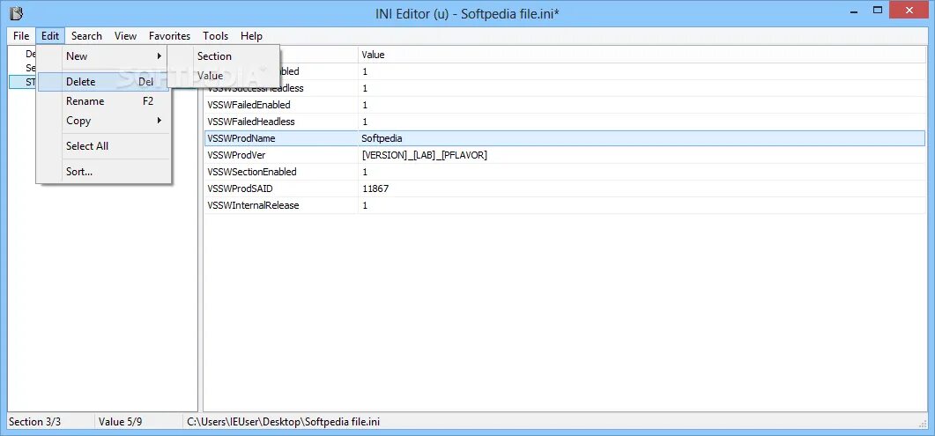Minimize the INI Editor window
Viewport: 935px width, 436px height.
pos(853,10)
